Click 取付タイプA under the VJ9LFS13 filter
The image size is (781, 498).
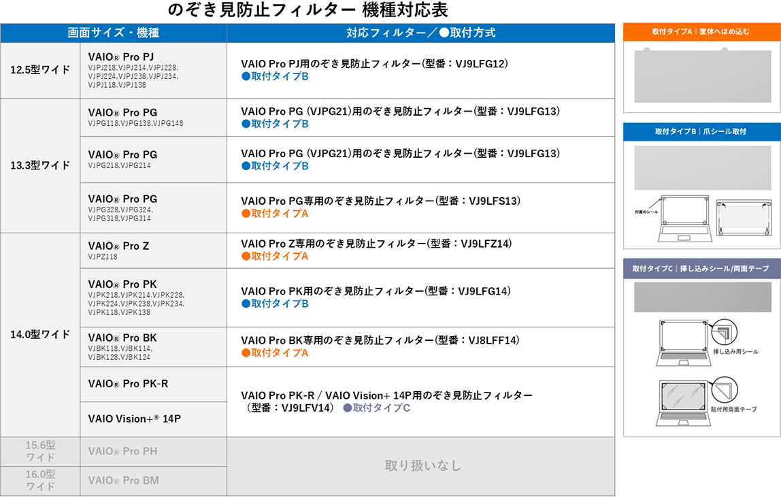275,214
